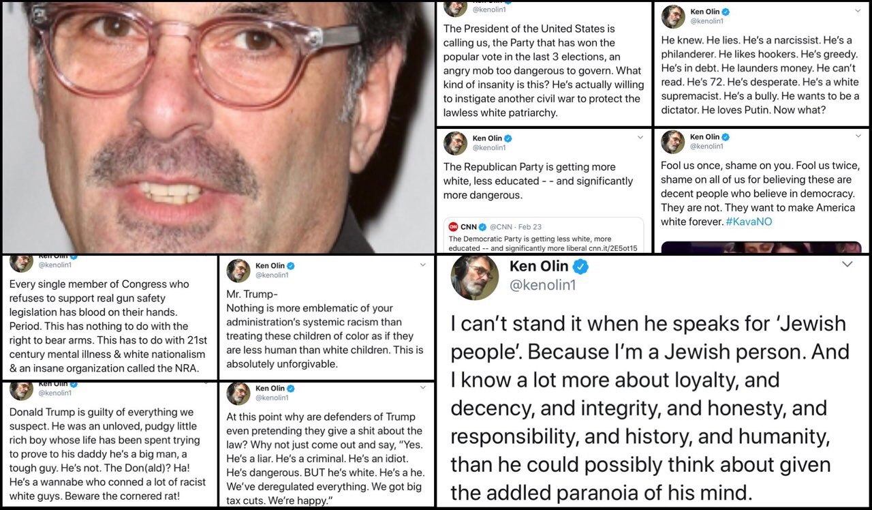The width and height of the screenshot is (872, 510).
Task: Open profile avatar on "Fool us once" tweet
Action: [672, 142]
